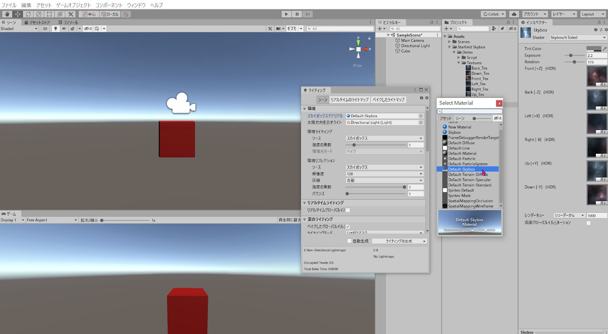
Task: Open cloud services icon
Action: click(514, 14)
